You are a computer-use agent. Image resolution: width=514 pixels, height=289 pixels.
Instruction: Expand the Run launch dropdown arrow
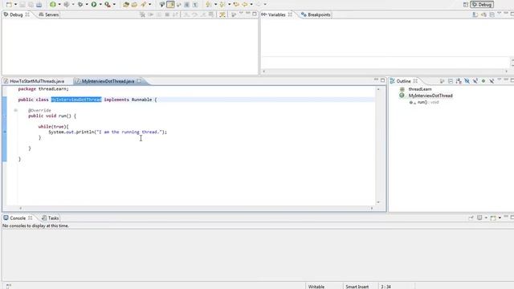point(100,5)
